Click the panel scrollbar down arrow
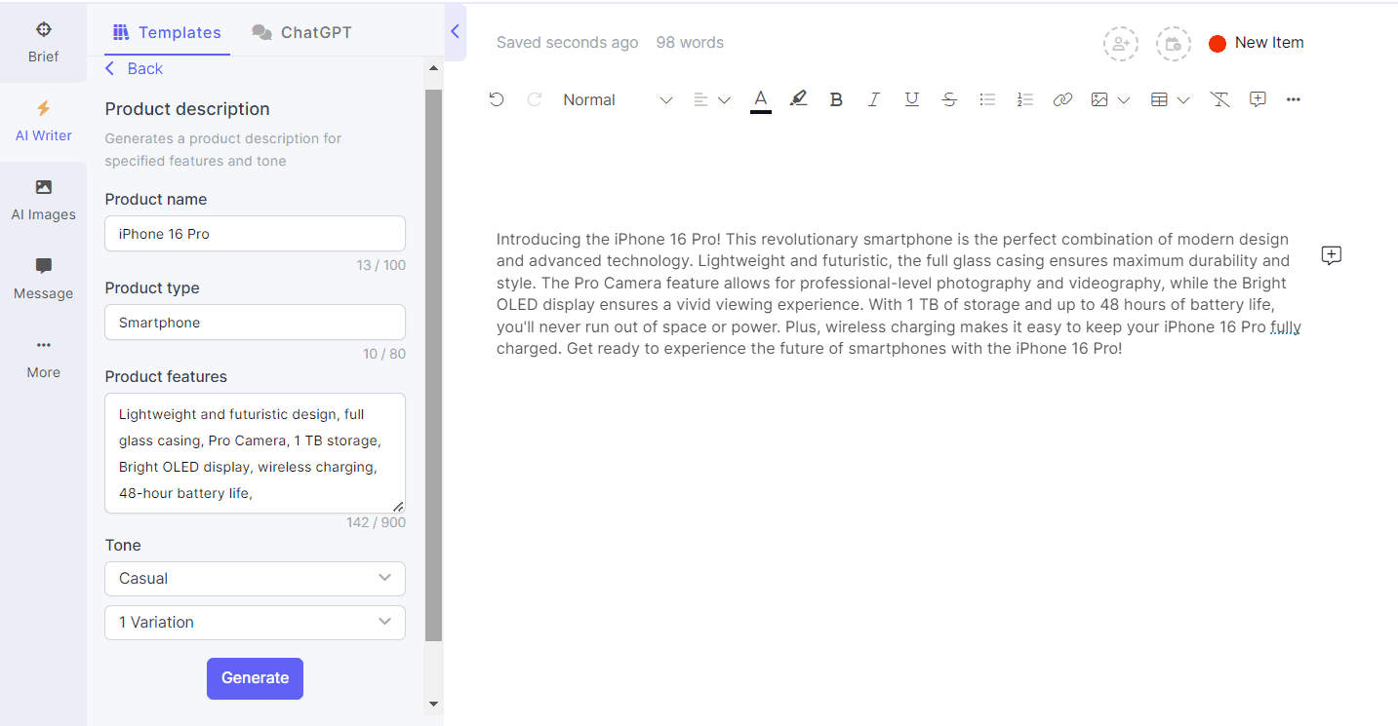This screenshot has height=726, width=1398. coord(433,704)
